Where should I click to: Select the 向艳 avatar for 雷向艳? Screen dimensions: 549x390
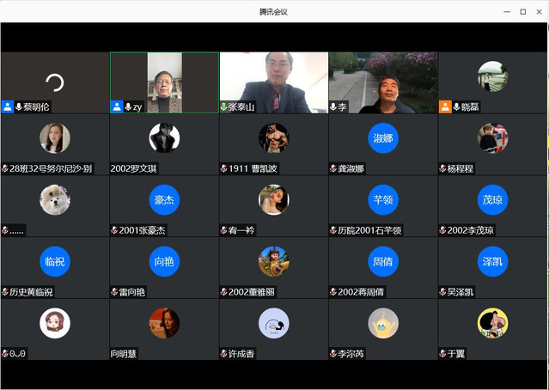(x=164, y=261)
